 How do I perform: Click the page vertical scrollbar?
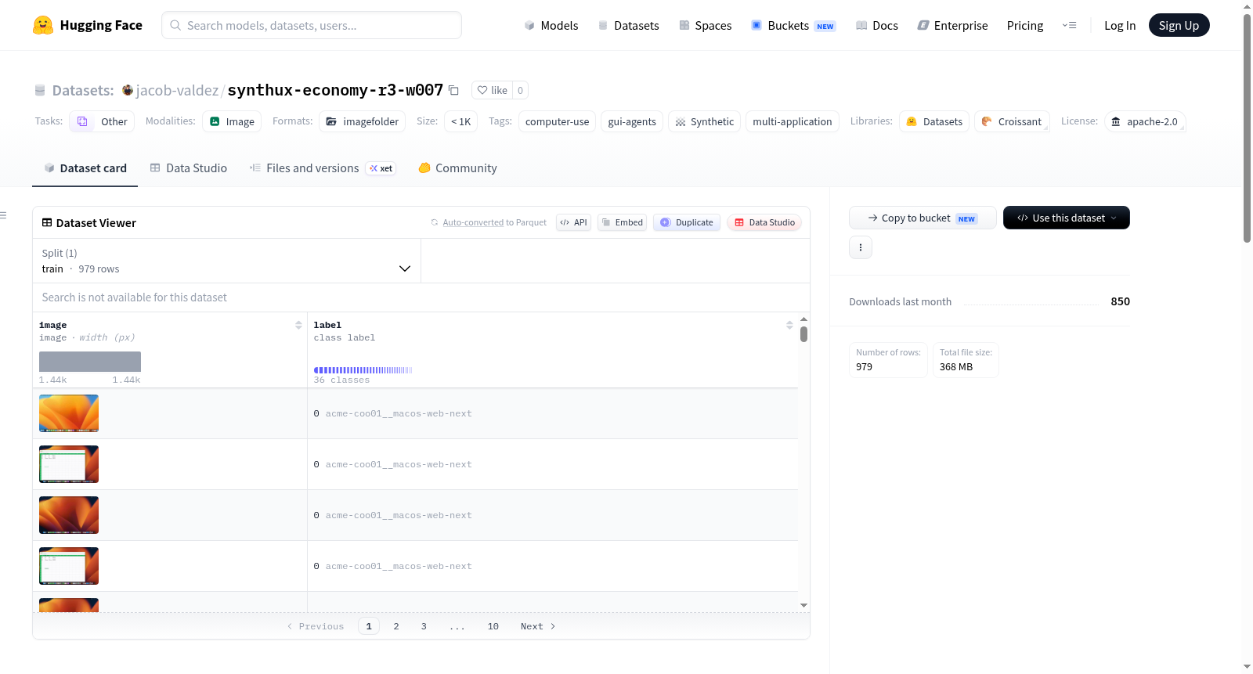tap(1247, 128)
